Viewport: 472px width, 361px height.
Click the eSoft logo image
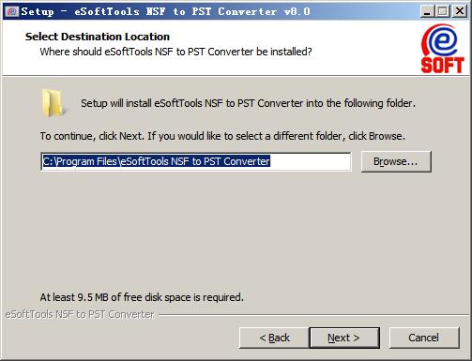(x=442, y=49)
